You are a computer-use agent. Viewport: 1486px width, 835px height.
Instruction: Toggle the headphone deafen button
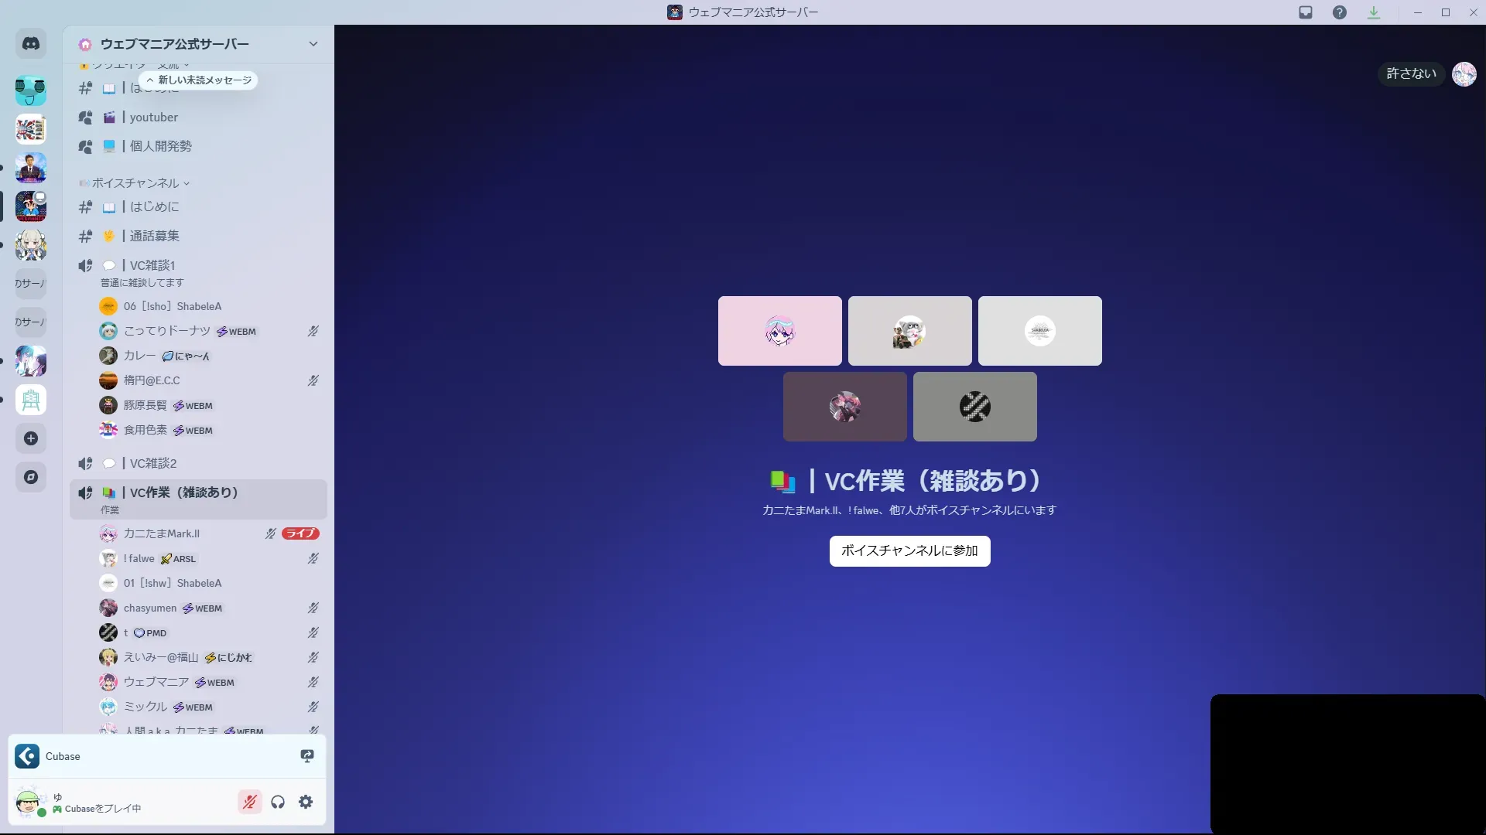tap(278, 803)
